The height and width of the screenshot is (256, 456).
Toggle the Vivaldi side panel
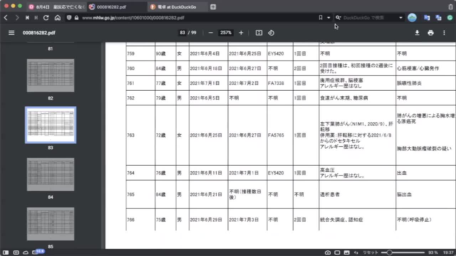click(6, 252)
